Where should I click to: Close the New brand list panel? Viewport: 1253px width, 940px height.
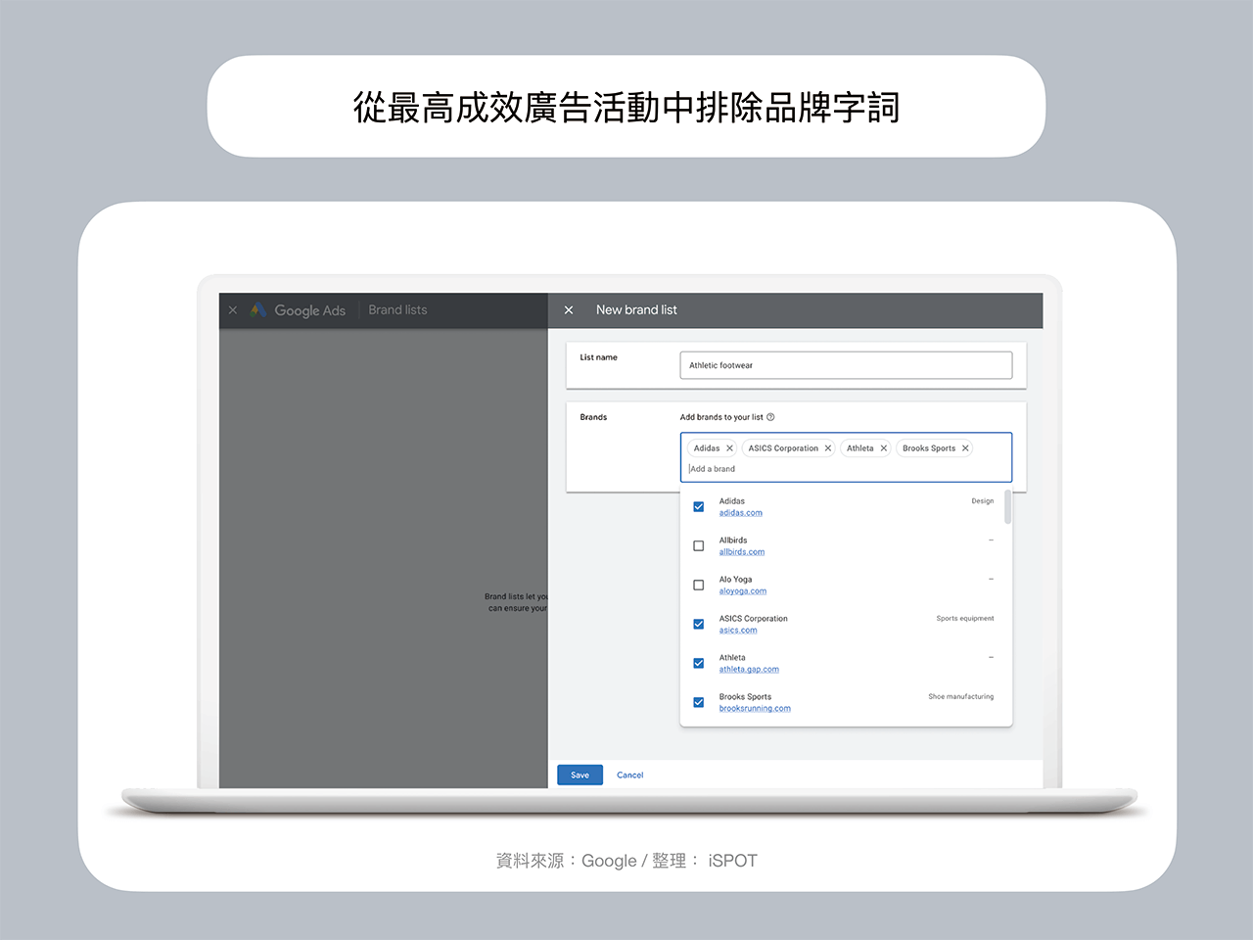click(x=569, y=310)
